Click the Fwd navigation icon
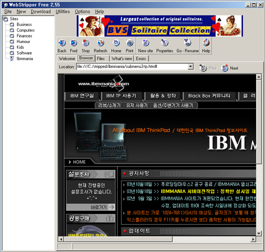265x252 pixels. pos(73,43)
